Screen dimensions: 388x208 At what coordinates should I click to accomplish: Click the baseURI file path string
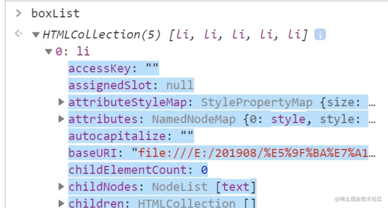click(x=254, y=153)
